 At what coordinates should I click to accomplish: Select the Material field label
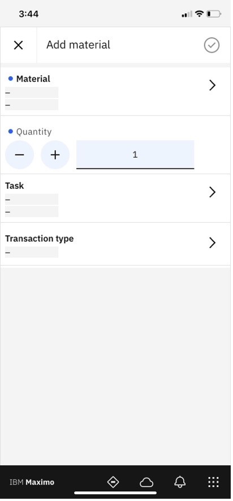click(33, 79)
